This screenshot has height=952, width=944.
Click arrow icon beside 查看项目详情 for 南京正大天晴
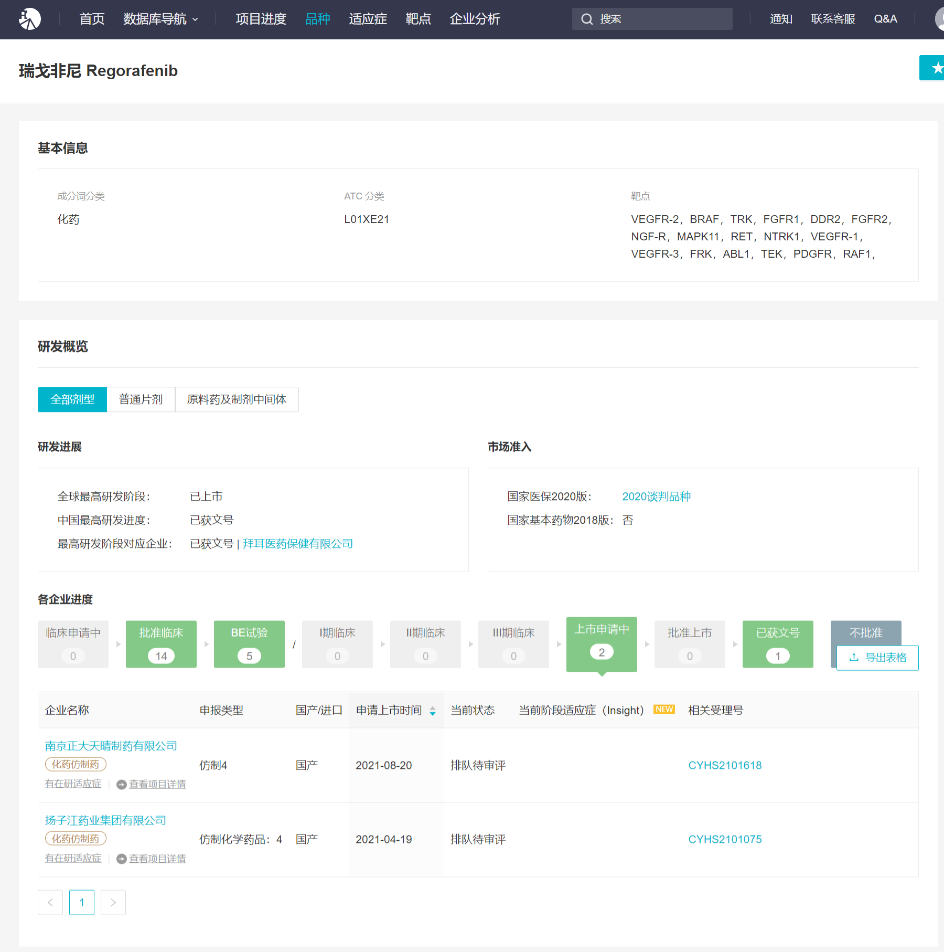(122, 785)
